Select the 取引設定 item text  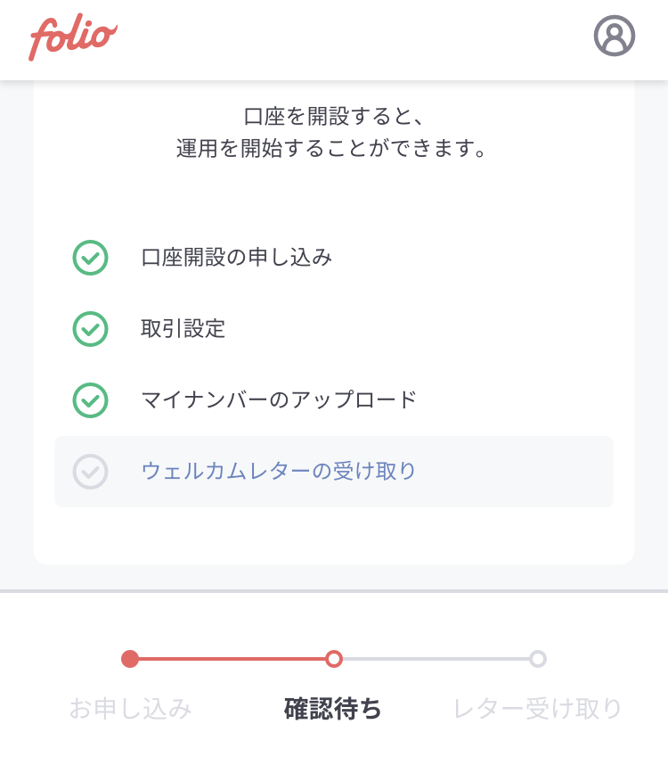pyautogui.click(x=183, y=329)
